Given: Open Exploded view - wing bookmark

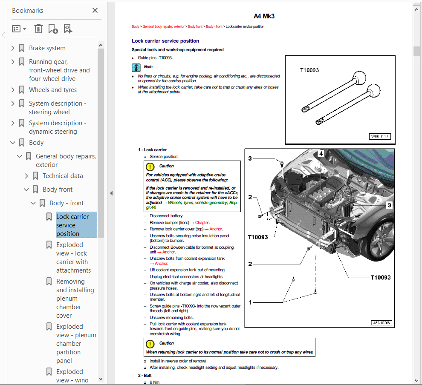Looking at the screenshot, I should click(x=72, y=376).
